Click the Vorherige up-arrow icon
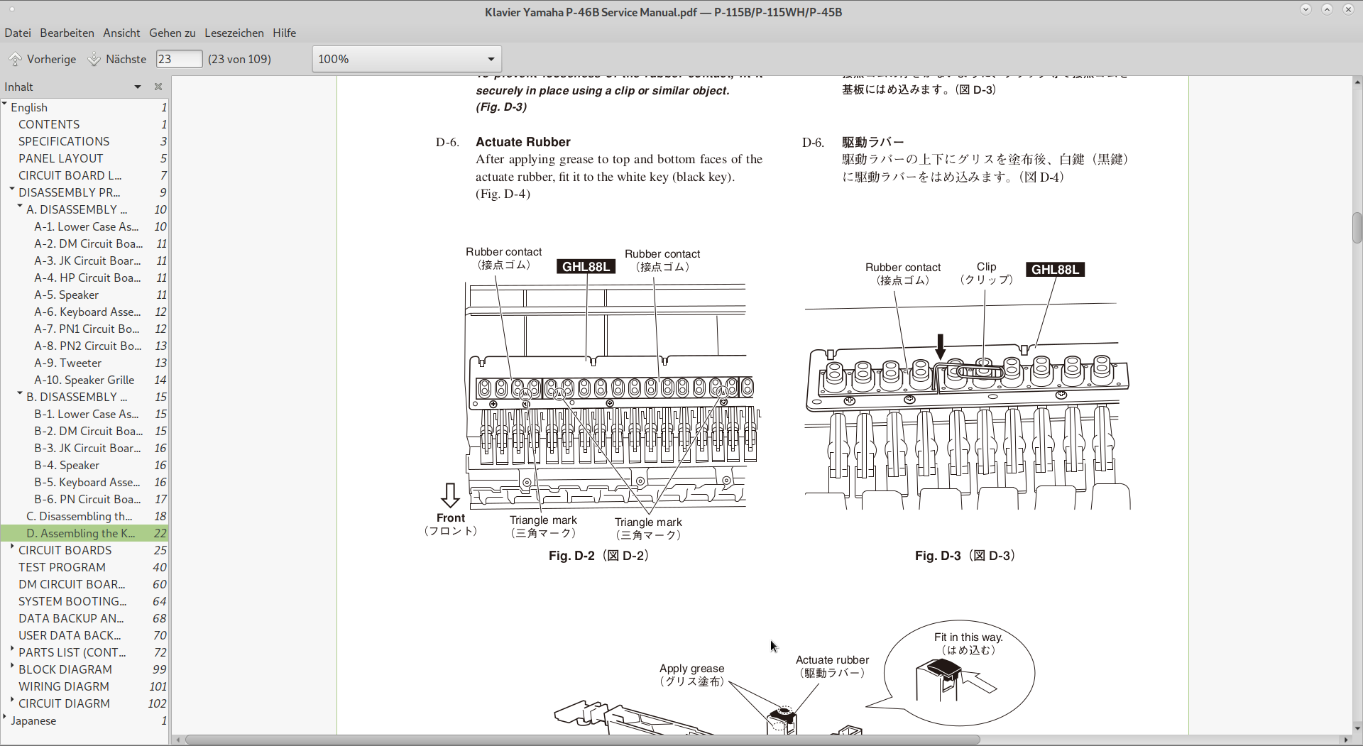 coord(15,59)
